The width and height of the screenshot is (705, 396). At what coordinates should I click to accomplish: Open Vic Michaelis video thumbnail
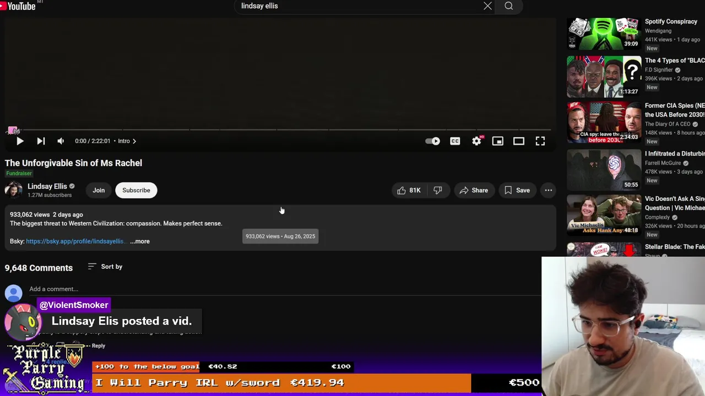pyautogui.click(x=604, y=215)
